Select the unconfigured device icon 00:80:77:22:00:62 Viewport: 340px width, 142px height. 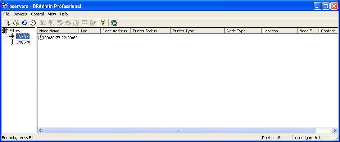click(x=41, y=38)
